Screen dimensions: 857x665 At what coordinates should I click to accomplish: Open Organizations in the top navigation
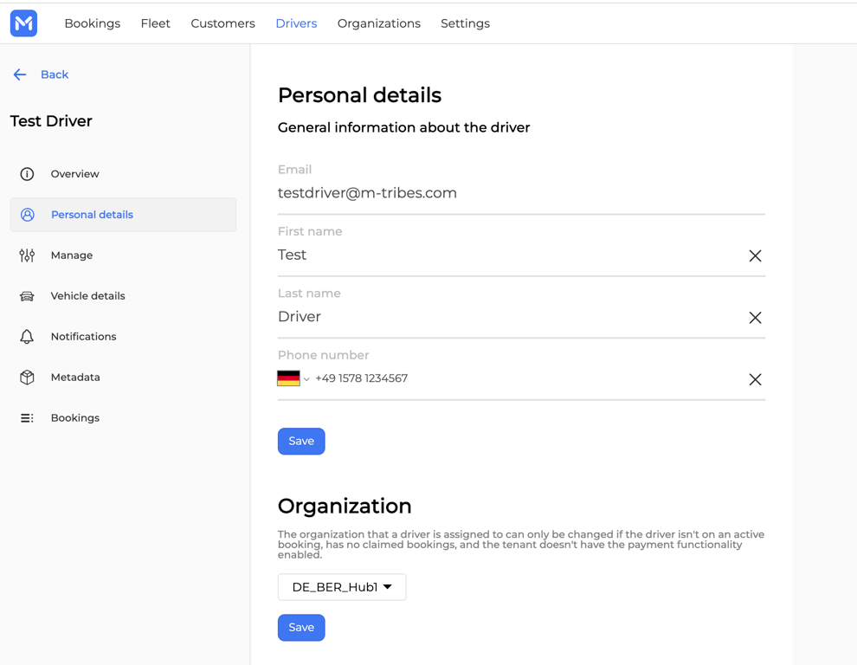click(379, 23)
